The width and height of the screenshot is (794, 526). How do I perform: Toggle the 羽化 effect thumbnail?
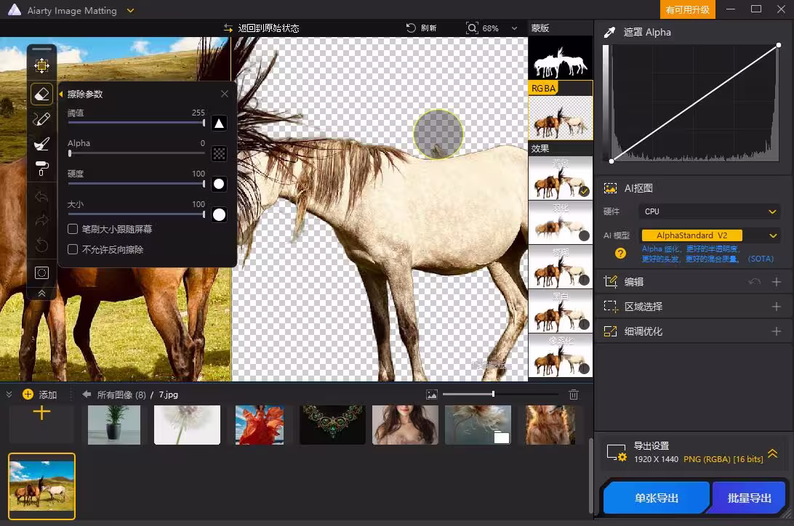[560, 222]
